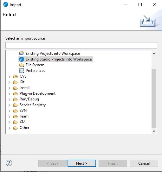Screen dimensions: 162x172
Task: Expand the Install category chevron
Action: 10,88
